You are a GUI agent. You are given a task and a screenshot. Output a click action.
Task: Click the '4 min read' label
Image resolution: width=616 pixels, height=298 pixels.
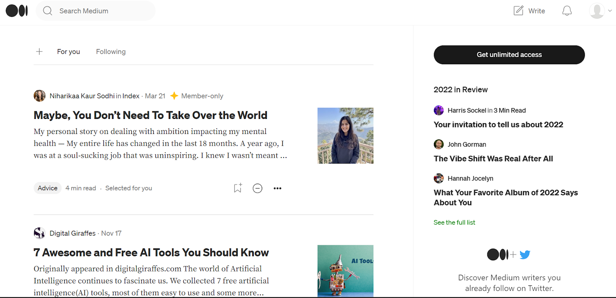(x=81, y=188)
